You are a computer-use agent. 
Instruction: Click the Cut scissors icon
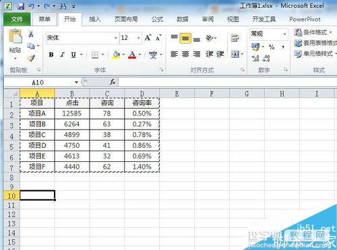[x=31, y=34]
